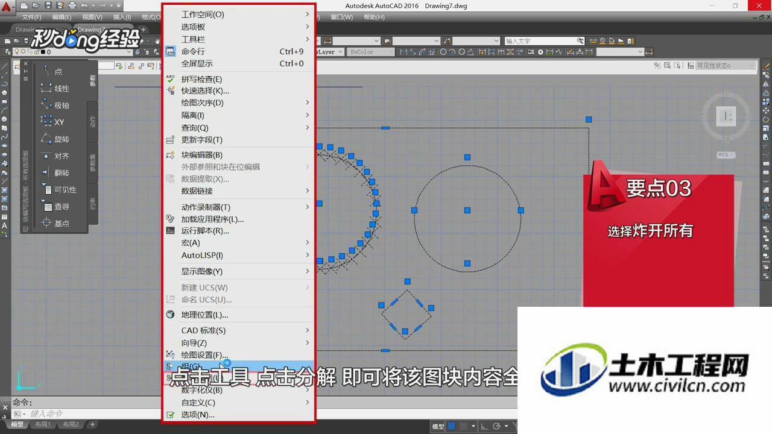The width and height of the screenshot is (772, 434).
Task: Expand the 隔离(I) submenu
Action: pyautogui.click(x=238, y=115)
